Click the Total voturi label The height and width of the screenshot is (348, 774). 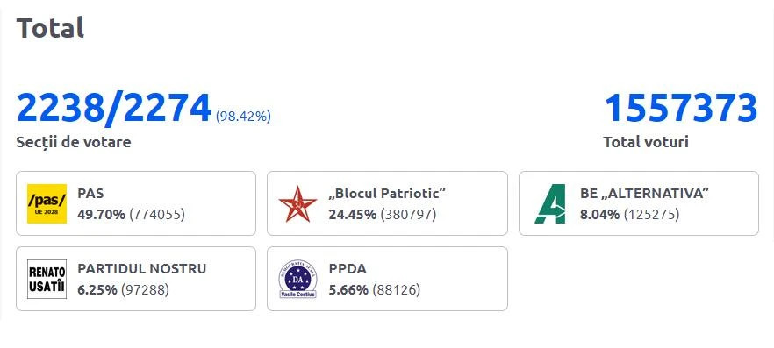(x=646, y=143)
